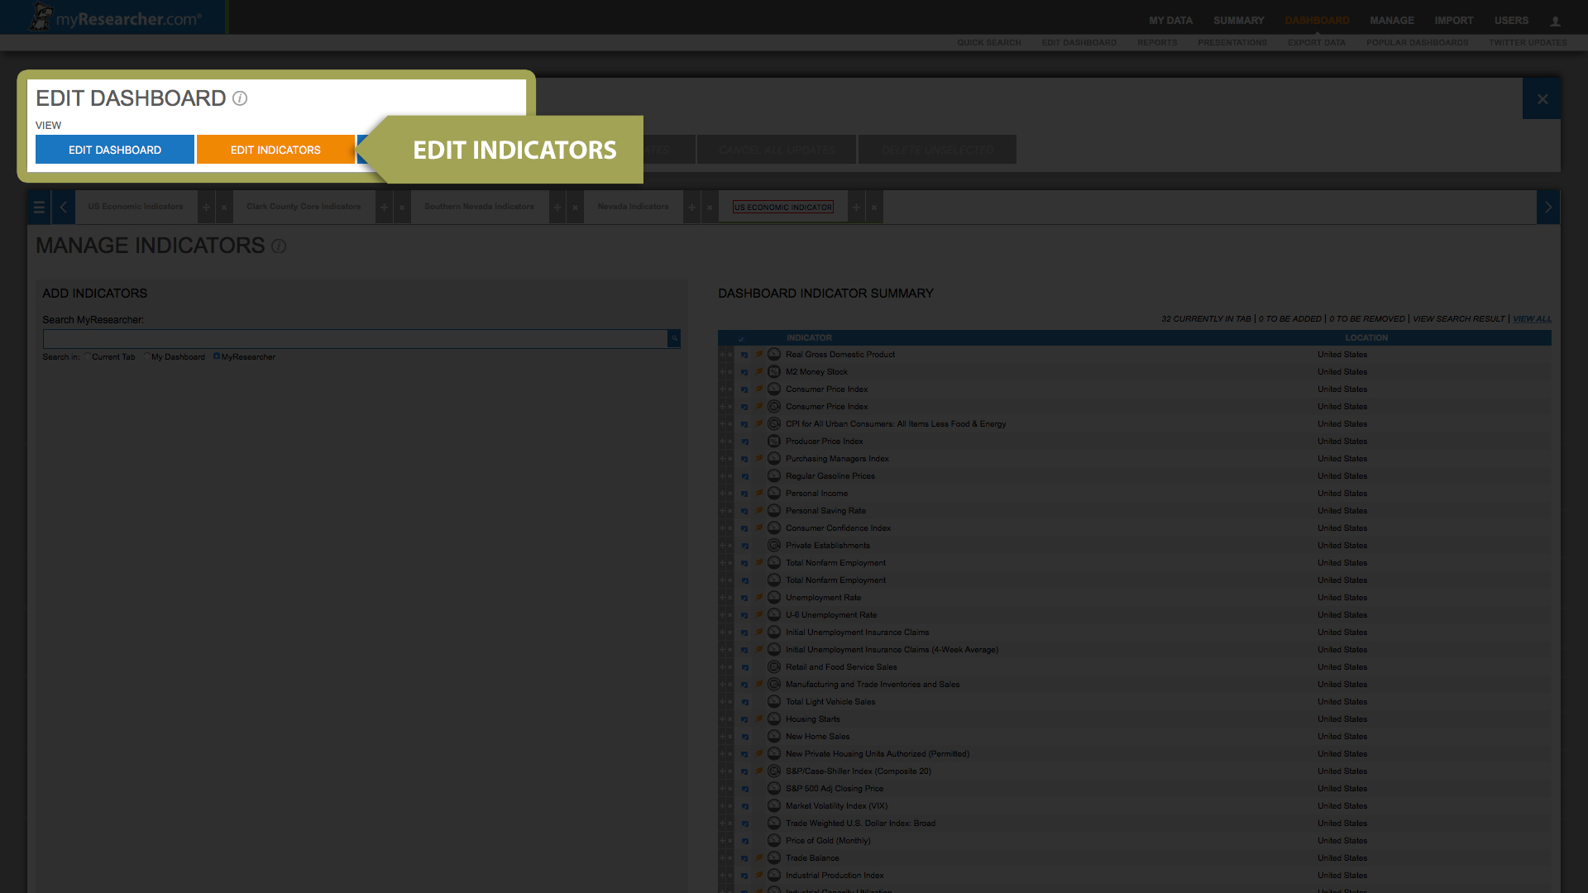Toggle the select-all checkbox in the INDICATOR header

(x=741, y=339)
